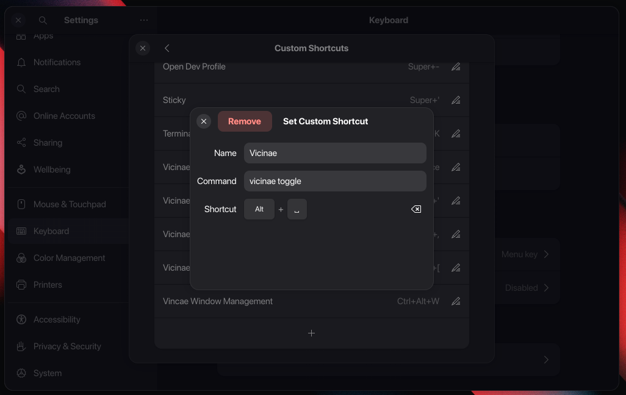Go back with the Custom Shortcuts back arrow
Image resolution: width=626 pixels, height=395 pixels.
pyautogui.click(x=167, y=48)
